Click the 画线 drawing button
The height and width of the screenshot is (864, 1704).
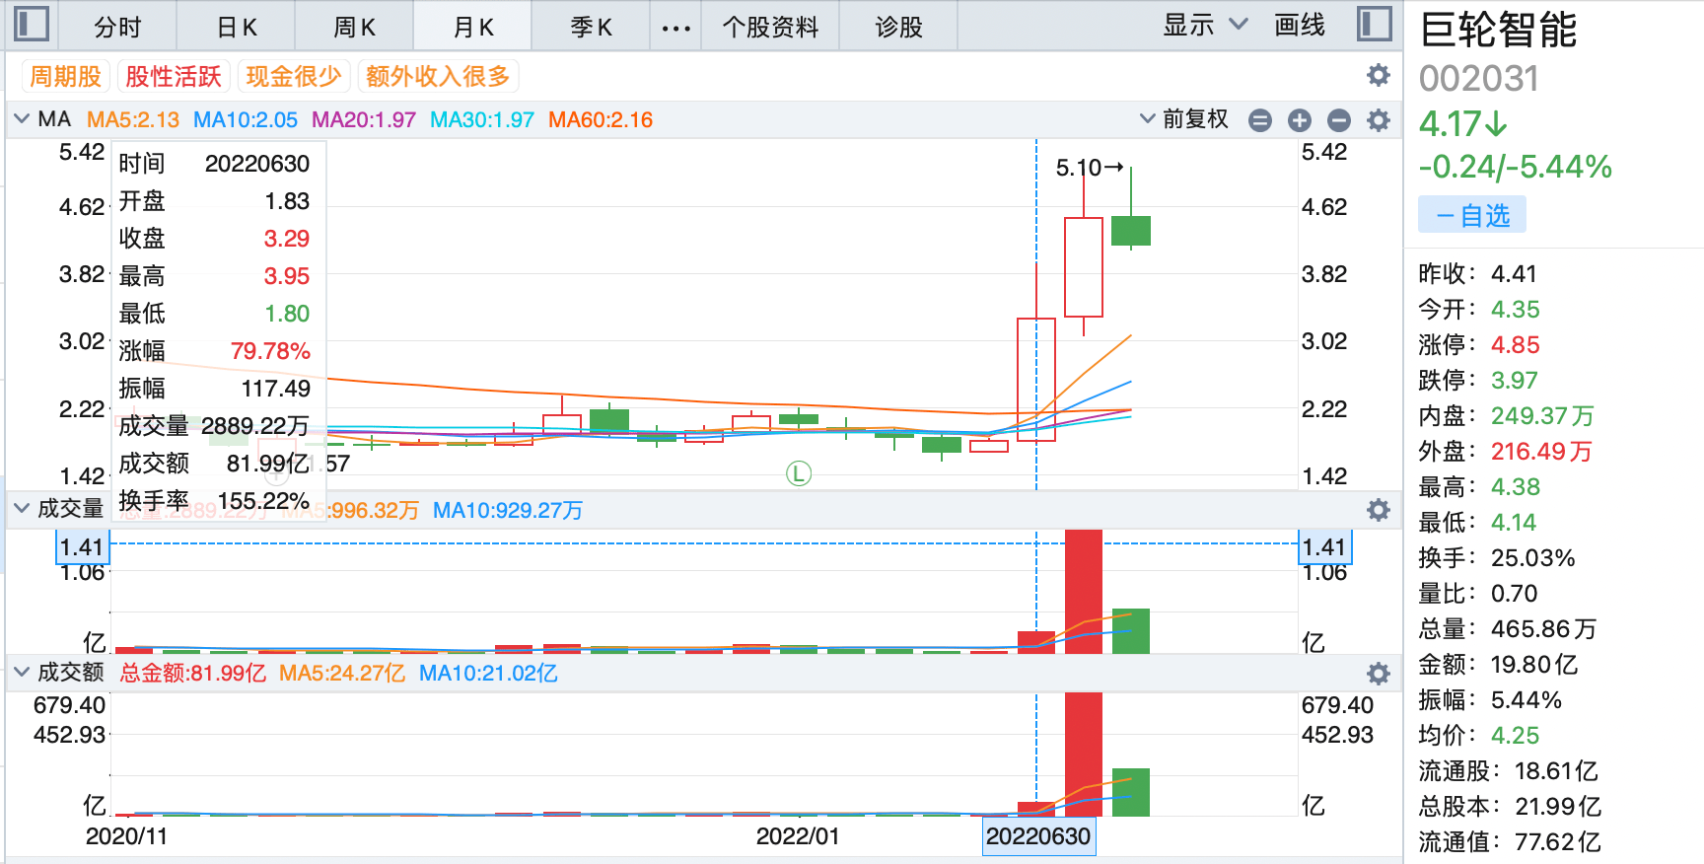tap(1300, 25)
